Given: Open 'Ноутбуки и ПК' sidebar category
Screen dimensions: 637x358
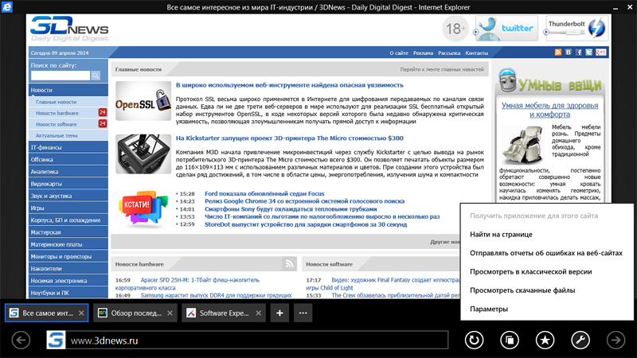Looking at the screenshot, I should [68, 293].
